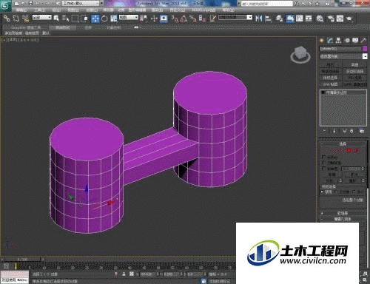Viewport: 370px width, 284px height.
Task: Enable the 忽略背面 checkbox
Action: click(324, 163)
